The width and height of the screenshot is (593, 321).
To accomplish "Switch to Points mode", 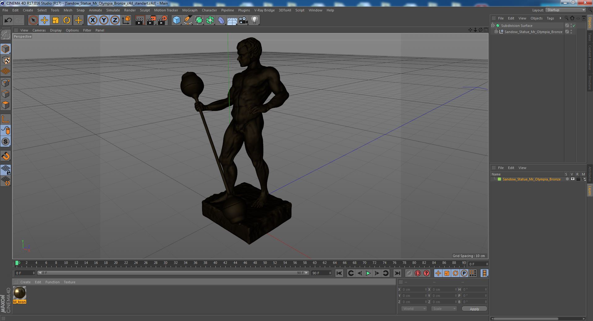I will pyautogui.click(x=6, y=83).
